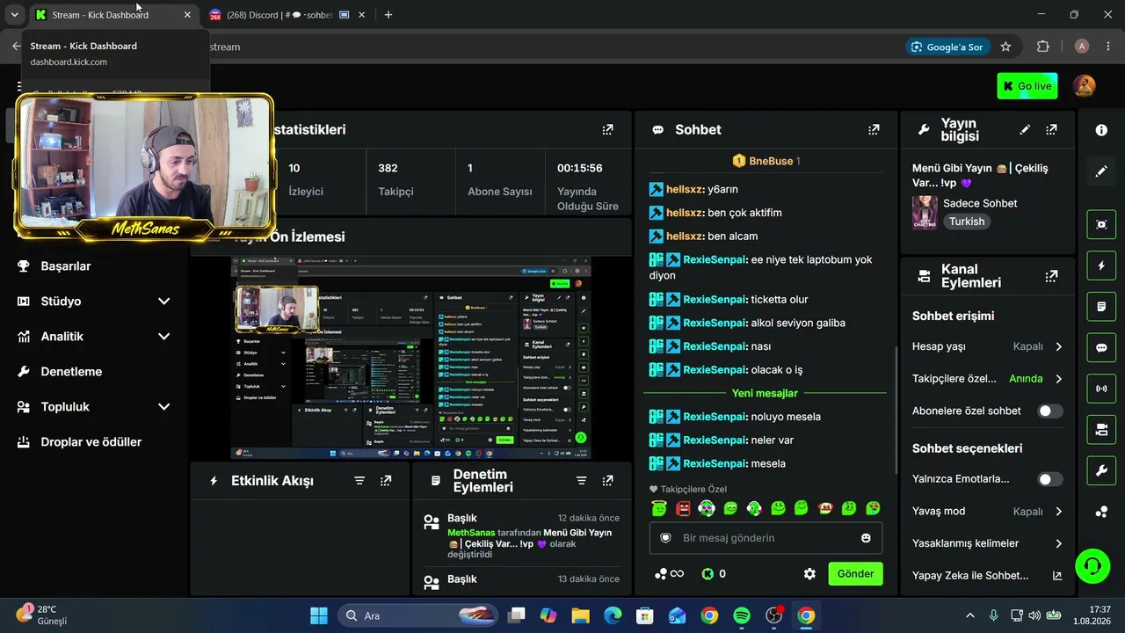Click the message input field

[766, 538]
